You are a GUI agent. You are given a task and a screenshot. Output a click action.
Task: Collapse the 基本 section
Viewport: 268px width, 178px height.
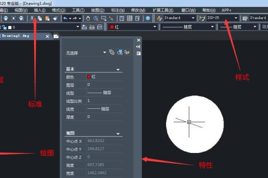pos(118,70)
